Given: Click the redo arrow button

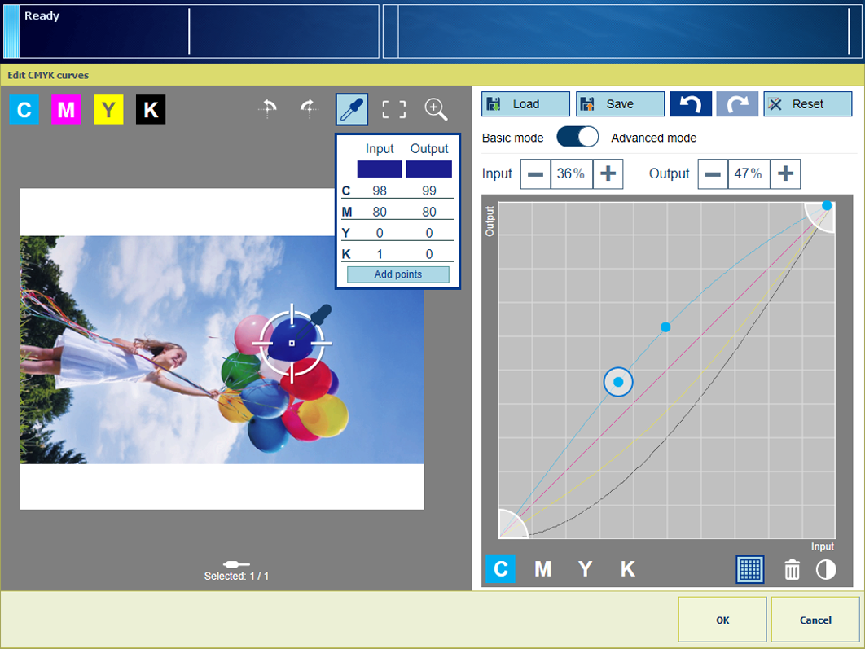Looking at the screenshot, I should tap(737, 104).
